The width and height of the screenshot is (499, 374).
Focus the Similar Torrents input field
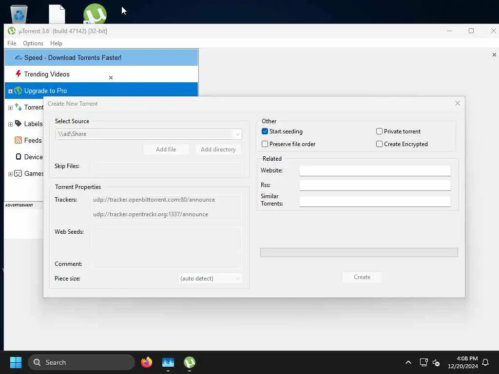[x=375, y=201]
